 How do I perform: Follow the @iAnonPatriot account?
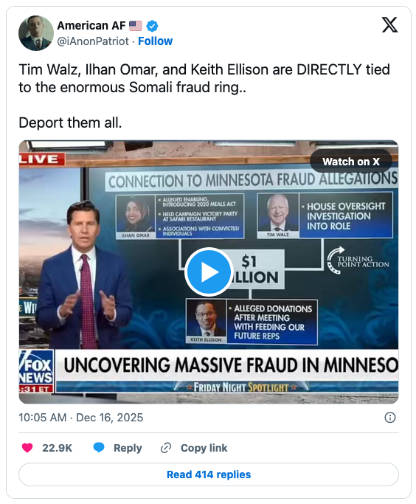point(155,41)
